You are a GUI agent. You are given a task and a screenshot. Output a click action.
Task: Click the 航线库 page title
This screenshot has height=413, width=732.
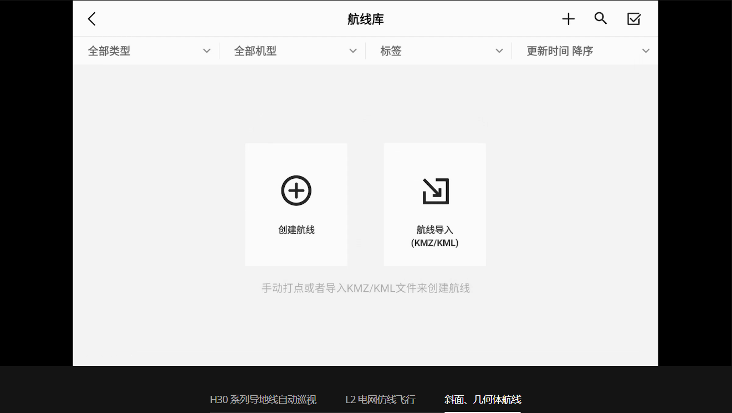365,19
